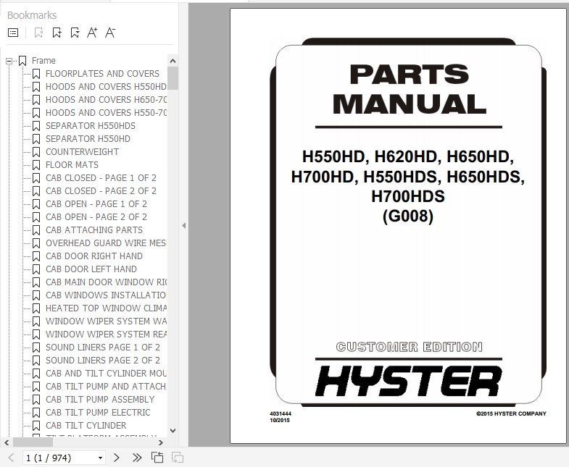The image size is (569, 467).
Task: Jump to last page double arrow
Action: (137, 458)
